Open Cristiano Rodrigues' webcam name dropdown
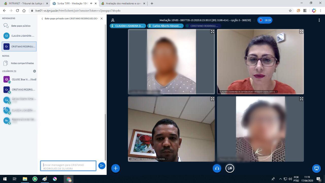This screenshot has width=325, height=183. coord(148,159)
